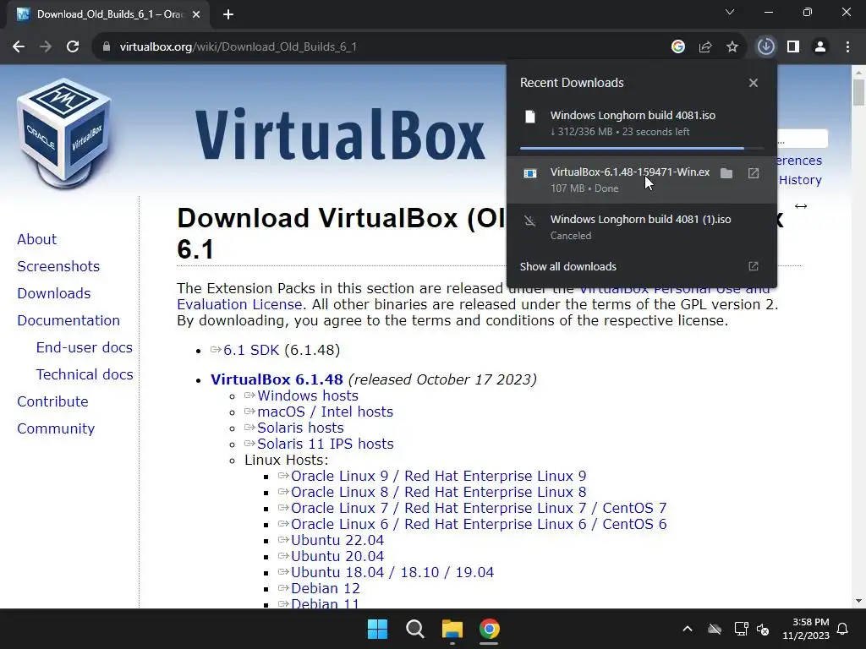Image resolution: width=866 pixels, height=649 pixels.
Task: Open the Chrome profile icon
Action: (x=820, y=47)
